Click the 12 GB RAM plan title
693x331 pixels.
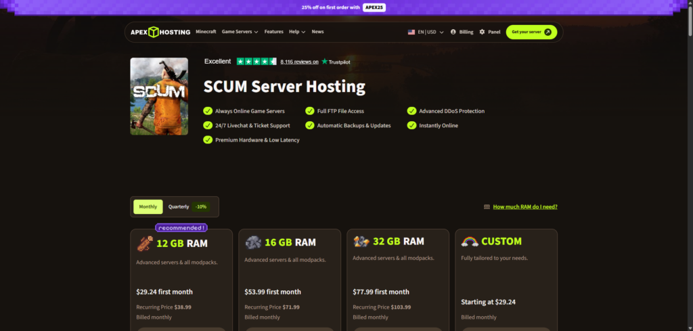[x=181, y=244]
